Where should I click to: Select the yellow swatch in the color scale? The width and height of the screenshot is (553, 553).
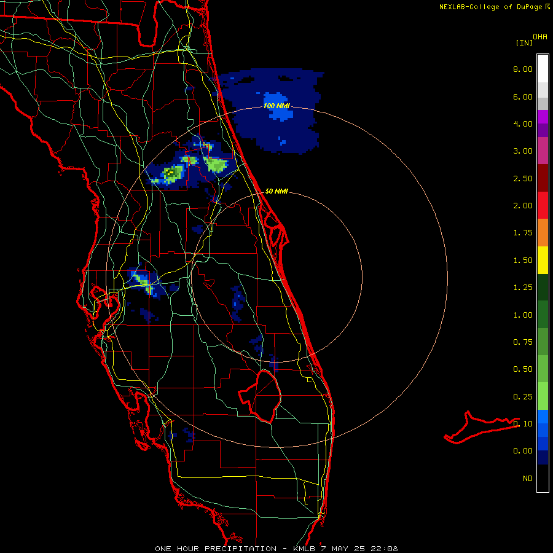pyautogui.click(x=543, y=261)
